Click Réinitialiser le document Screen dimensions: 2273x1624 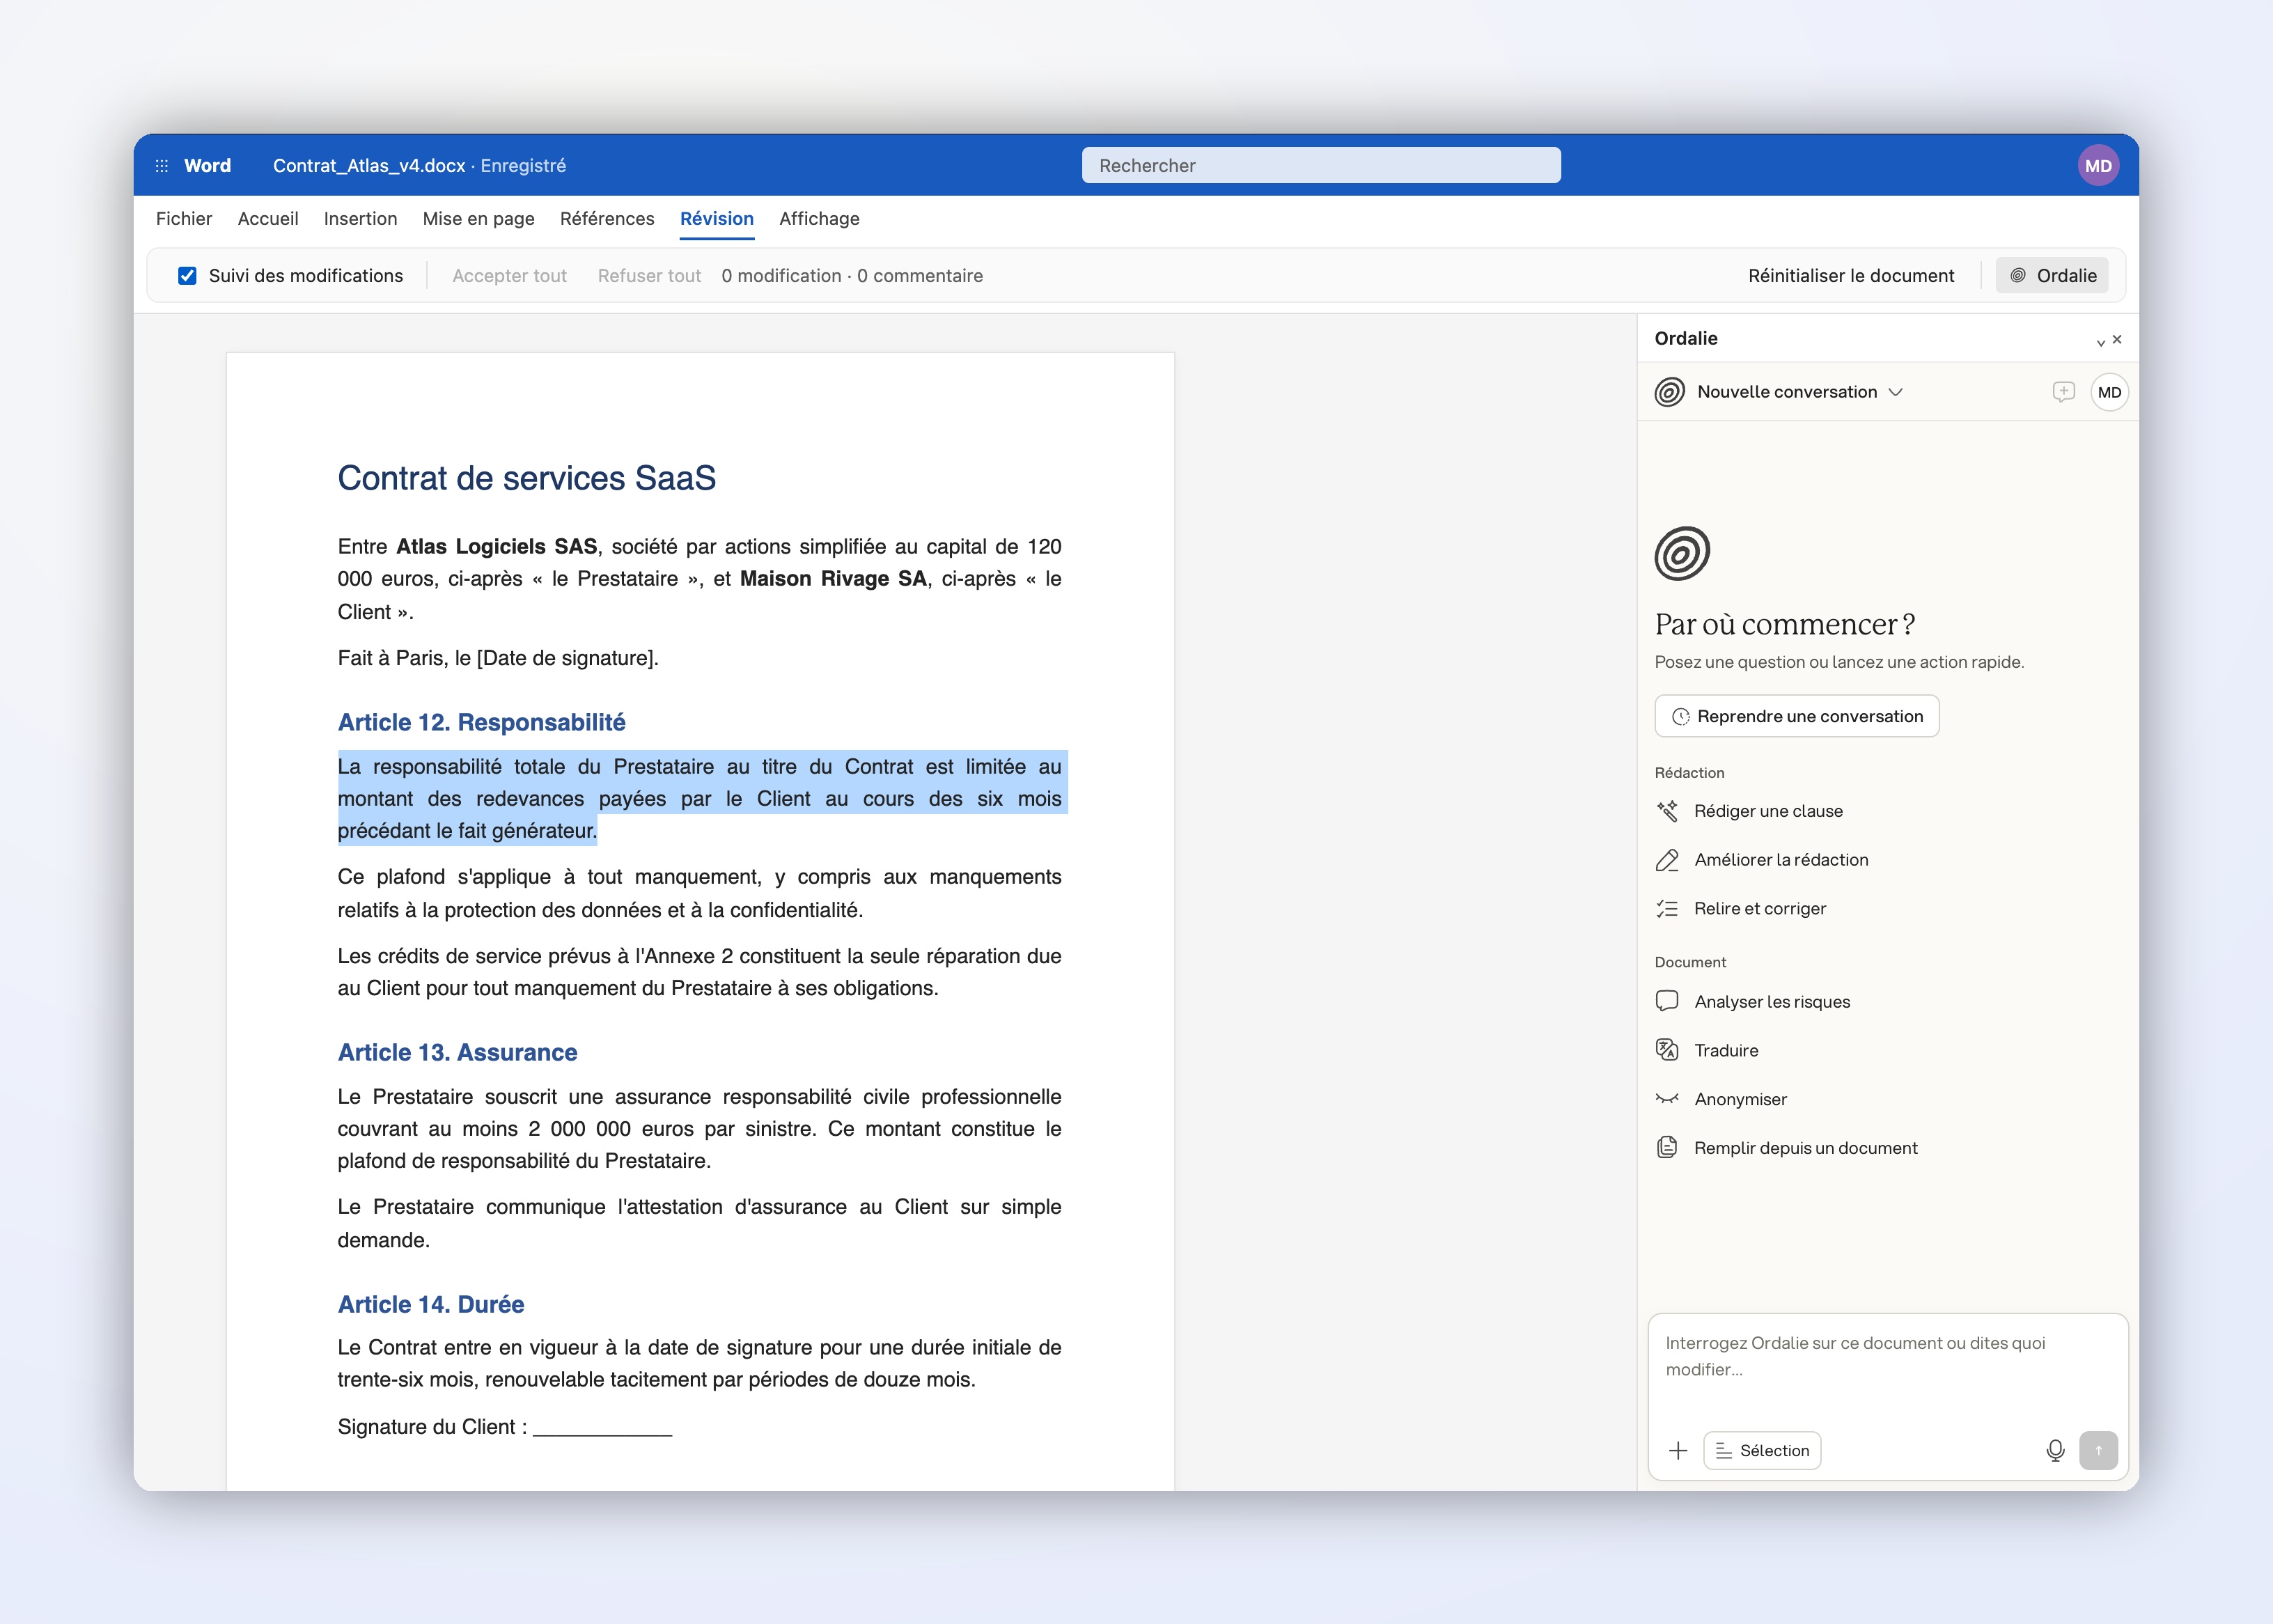tap(1851, 276)
